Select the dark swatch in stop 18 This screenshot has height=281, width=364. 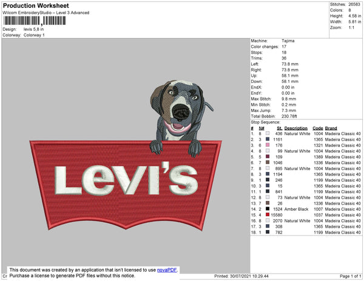pos(268,232)
